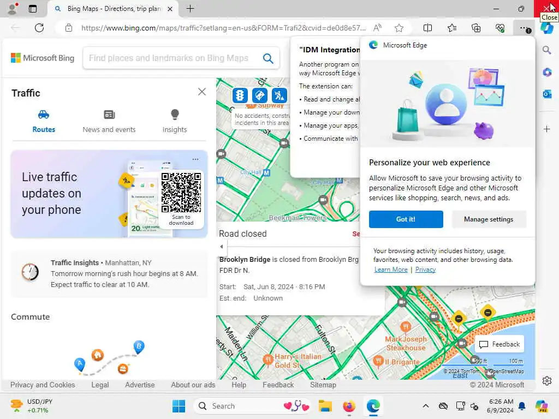This screenshot has width=559, height=419.
Task: Open Il Brigante restaurant pin
Action: coord(378,362)
